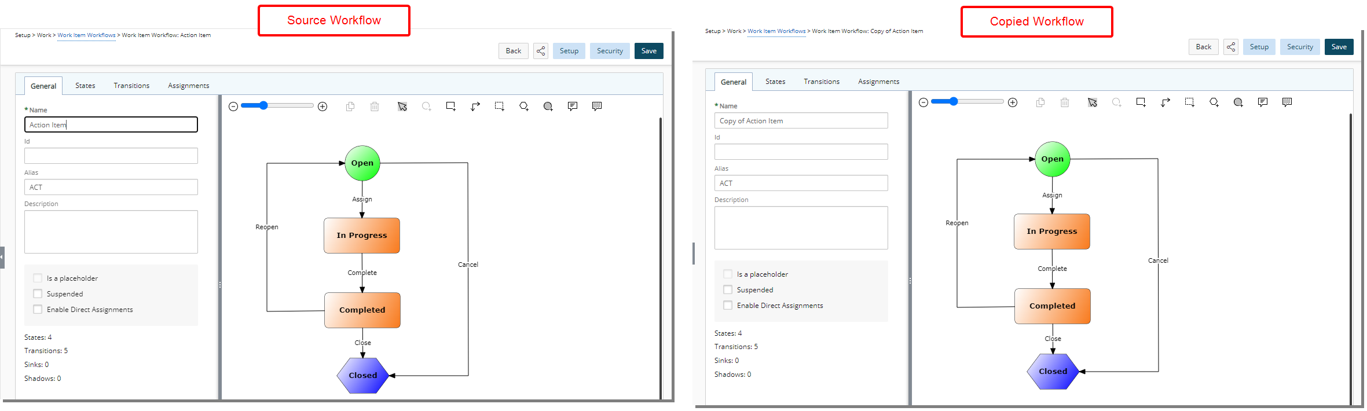
Task: Click zoom in plus icon in Source Workflow
Action: point(323,107)
